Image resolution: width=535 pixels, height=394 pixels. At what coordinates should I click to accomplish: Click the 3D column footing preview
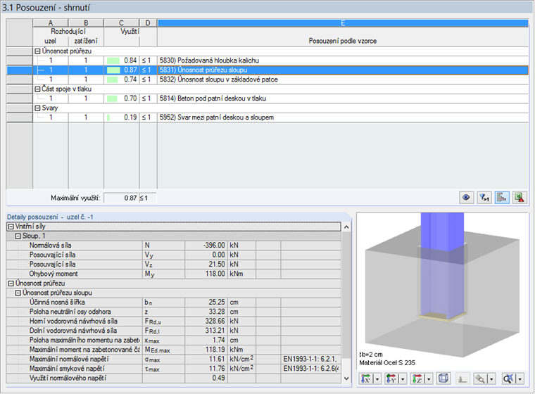442,290
